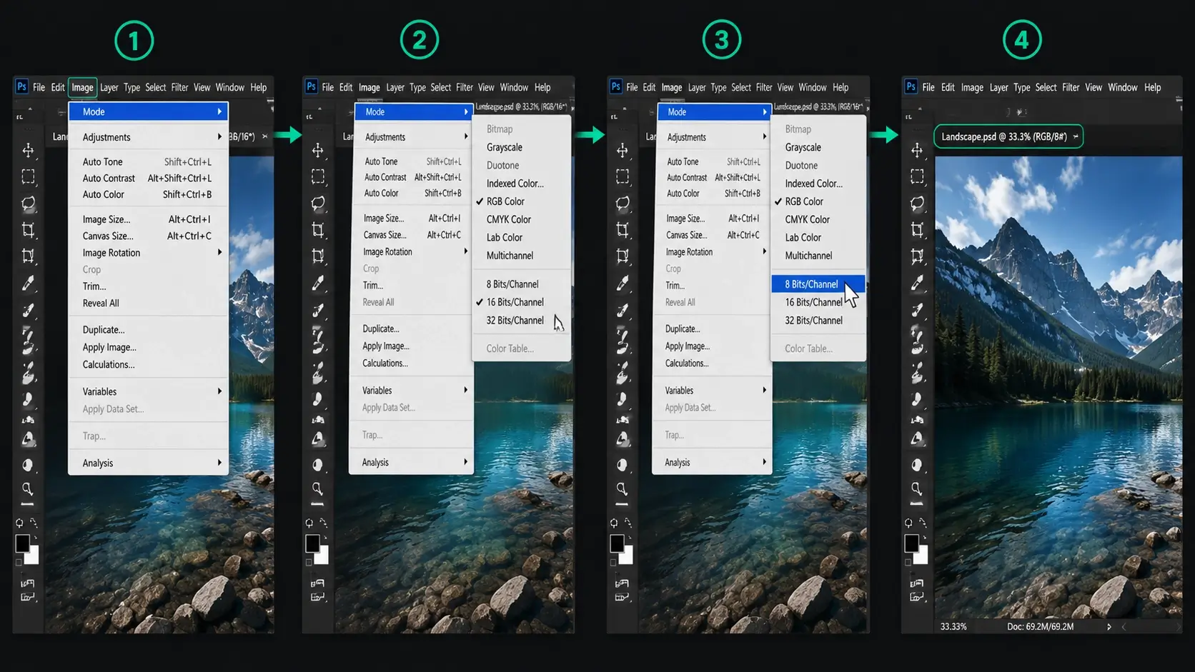Open the Window menu in panel 2

coord(514,87)
